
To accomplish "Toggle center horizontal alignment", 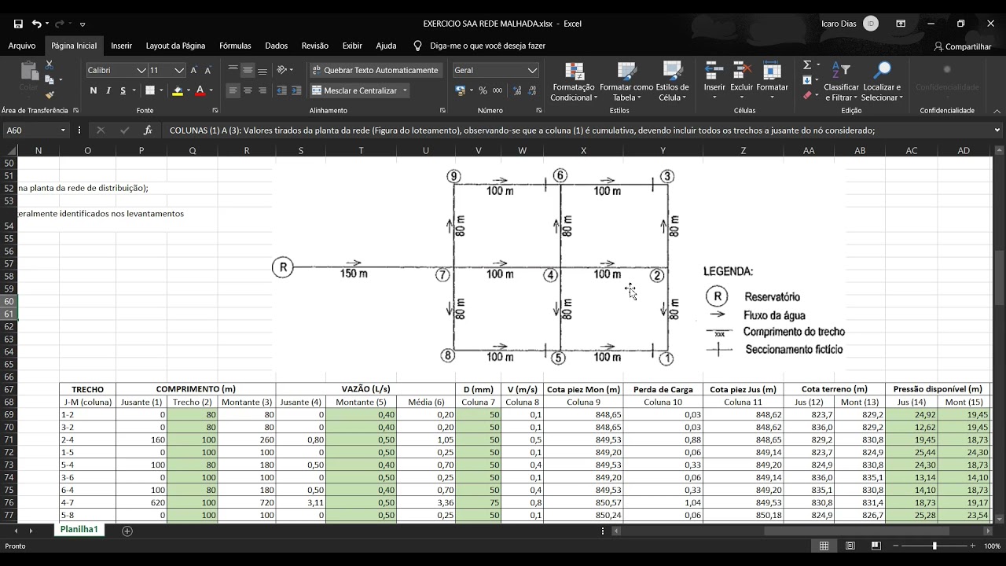I will pos(248,90).
